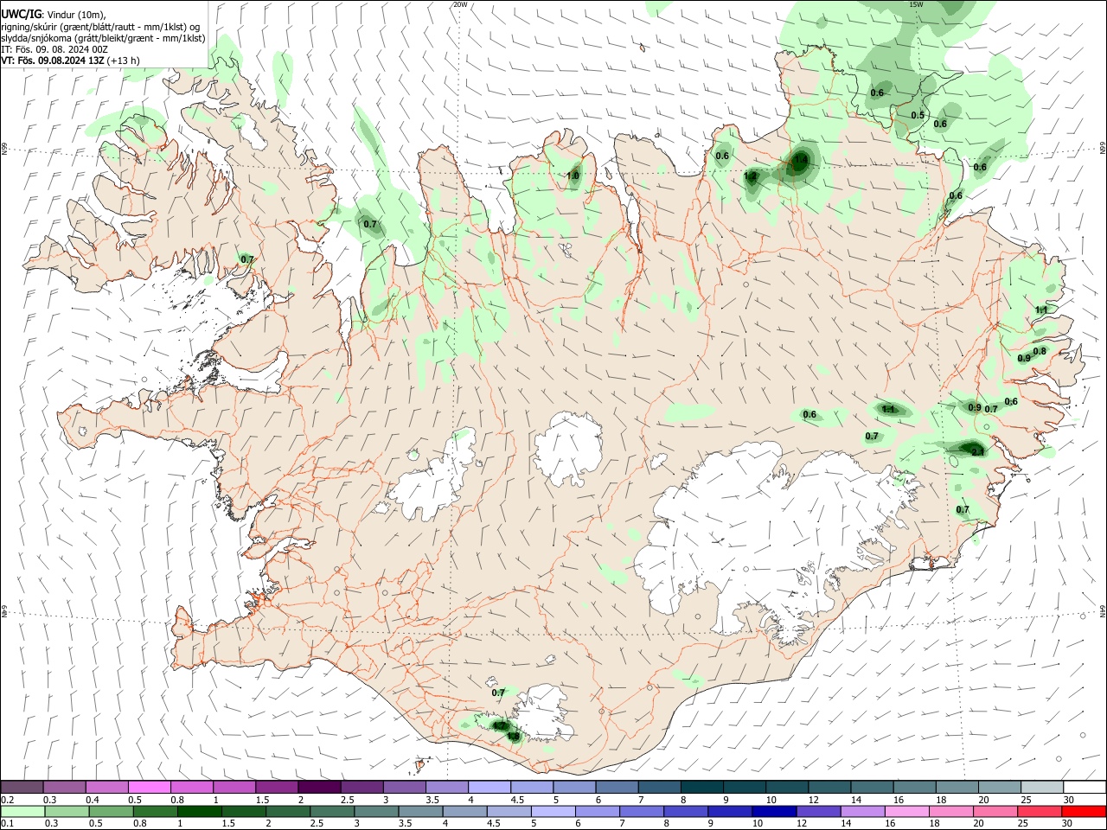This screenshot has width=1107, height=830.
Task: Click the 'slydda/snjókoma' legend description line
Action: click(x=103, y=38)
